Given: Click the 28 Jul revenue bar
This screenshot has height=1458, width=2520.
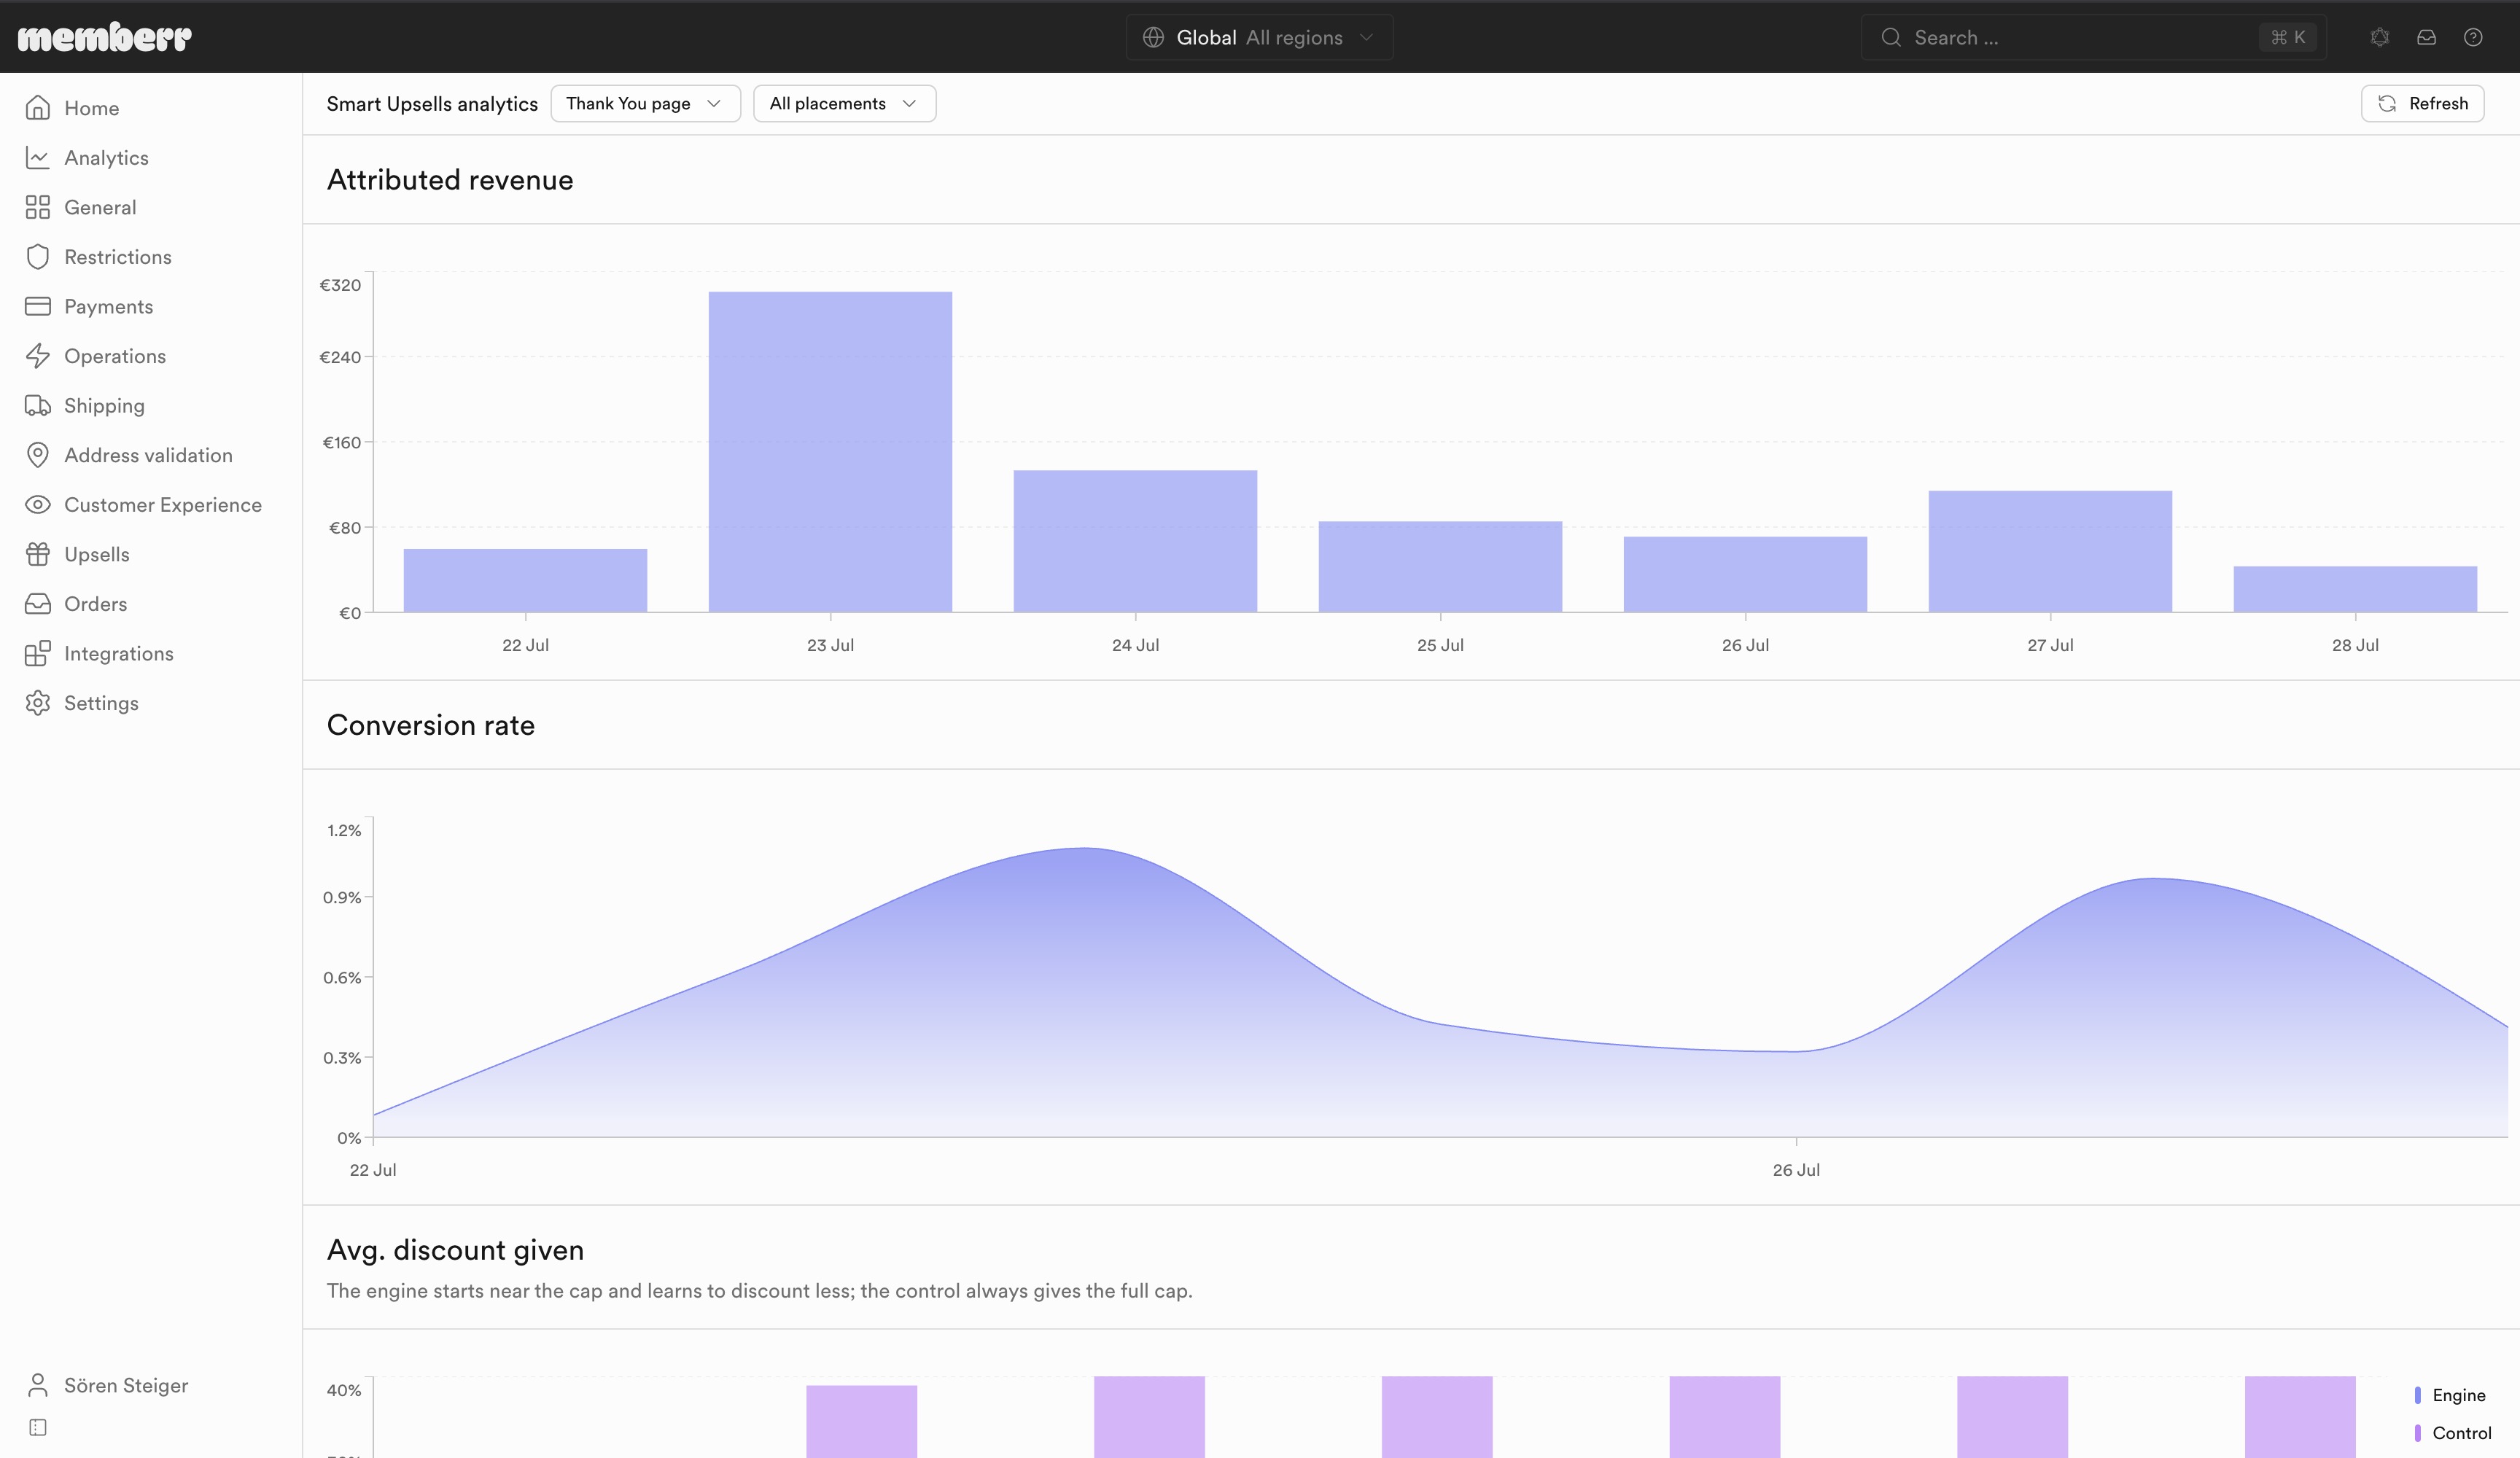Looking at the screenshot, I should coord(2355,590).
